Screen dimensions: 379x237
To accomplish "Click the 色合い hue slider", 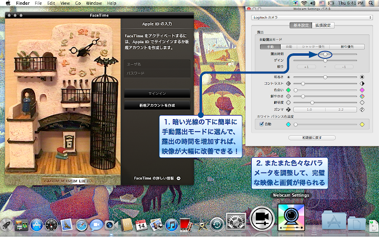I will click(325, 90).
